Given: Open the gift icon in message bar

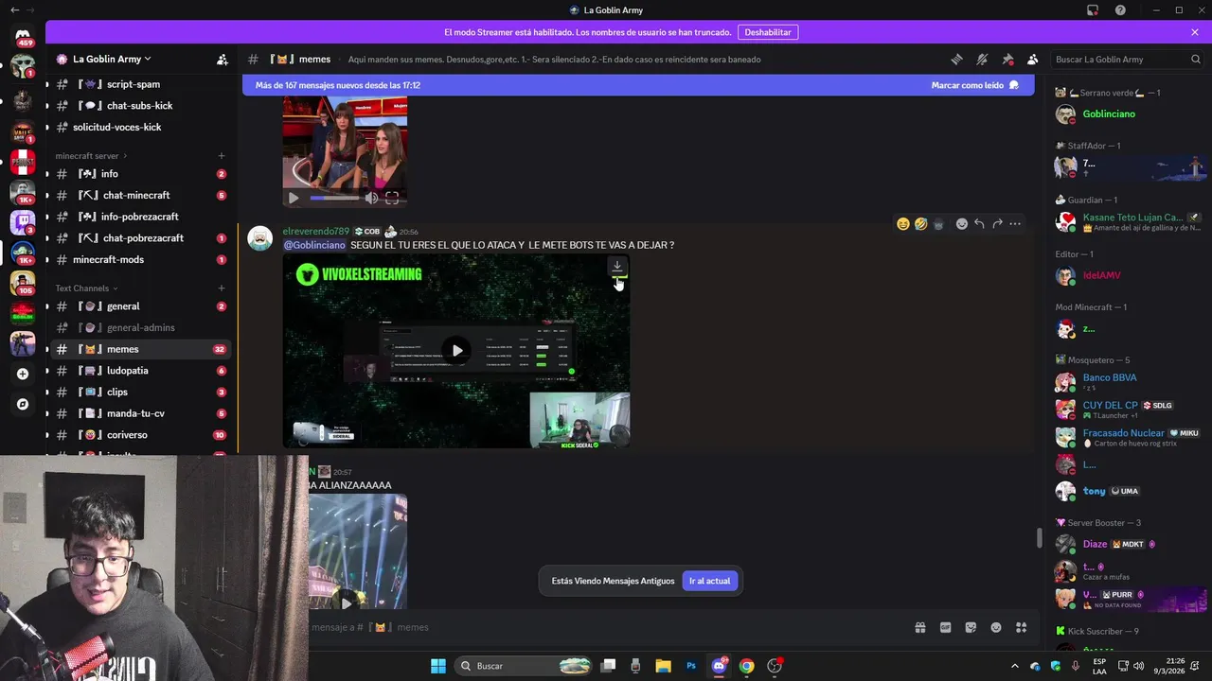Looking at the screenshot, I should coord(919,627).
